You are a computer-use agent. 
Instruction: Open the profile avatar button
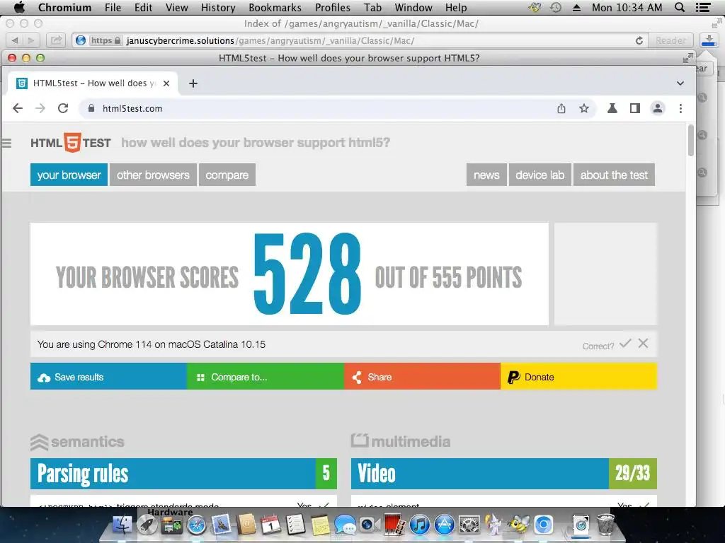pyautogui.click(x=658, y=108)
